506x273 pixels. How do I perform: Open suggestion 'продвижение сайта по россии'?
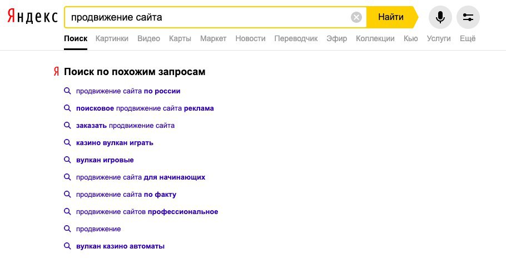click(128, 91)
